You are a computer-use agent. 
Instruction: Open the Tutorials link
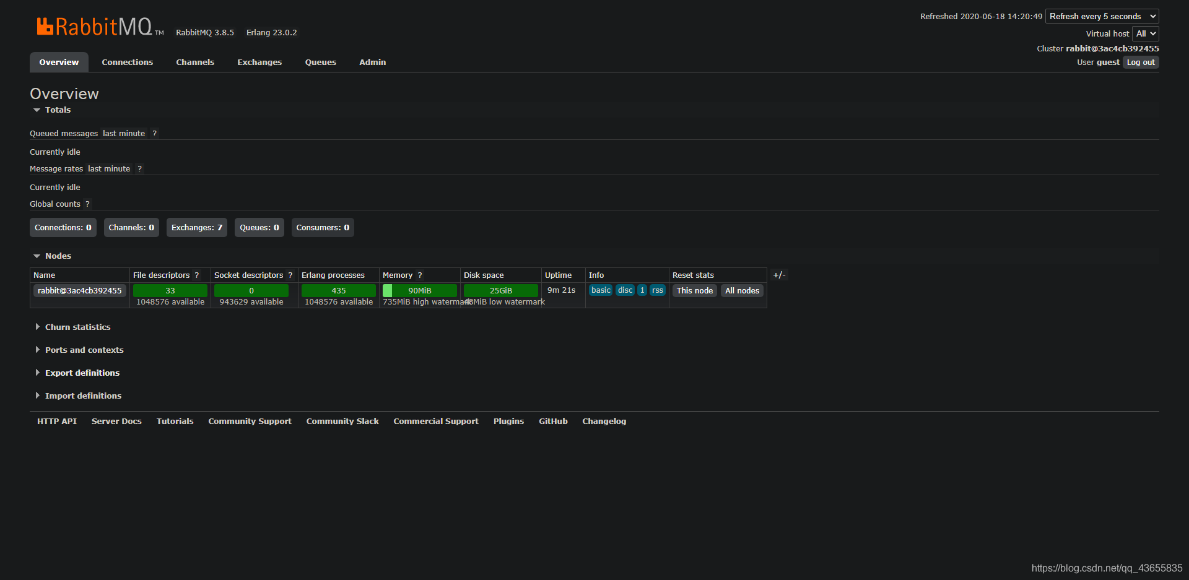point(175,421)
